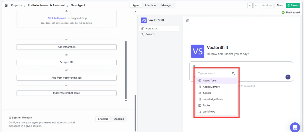Click the undo arrow button
304x132 pixels.
[250, 5]
